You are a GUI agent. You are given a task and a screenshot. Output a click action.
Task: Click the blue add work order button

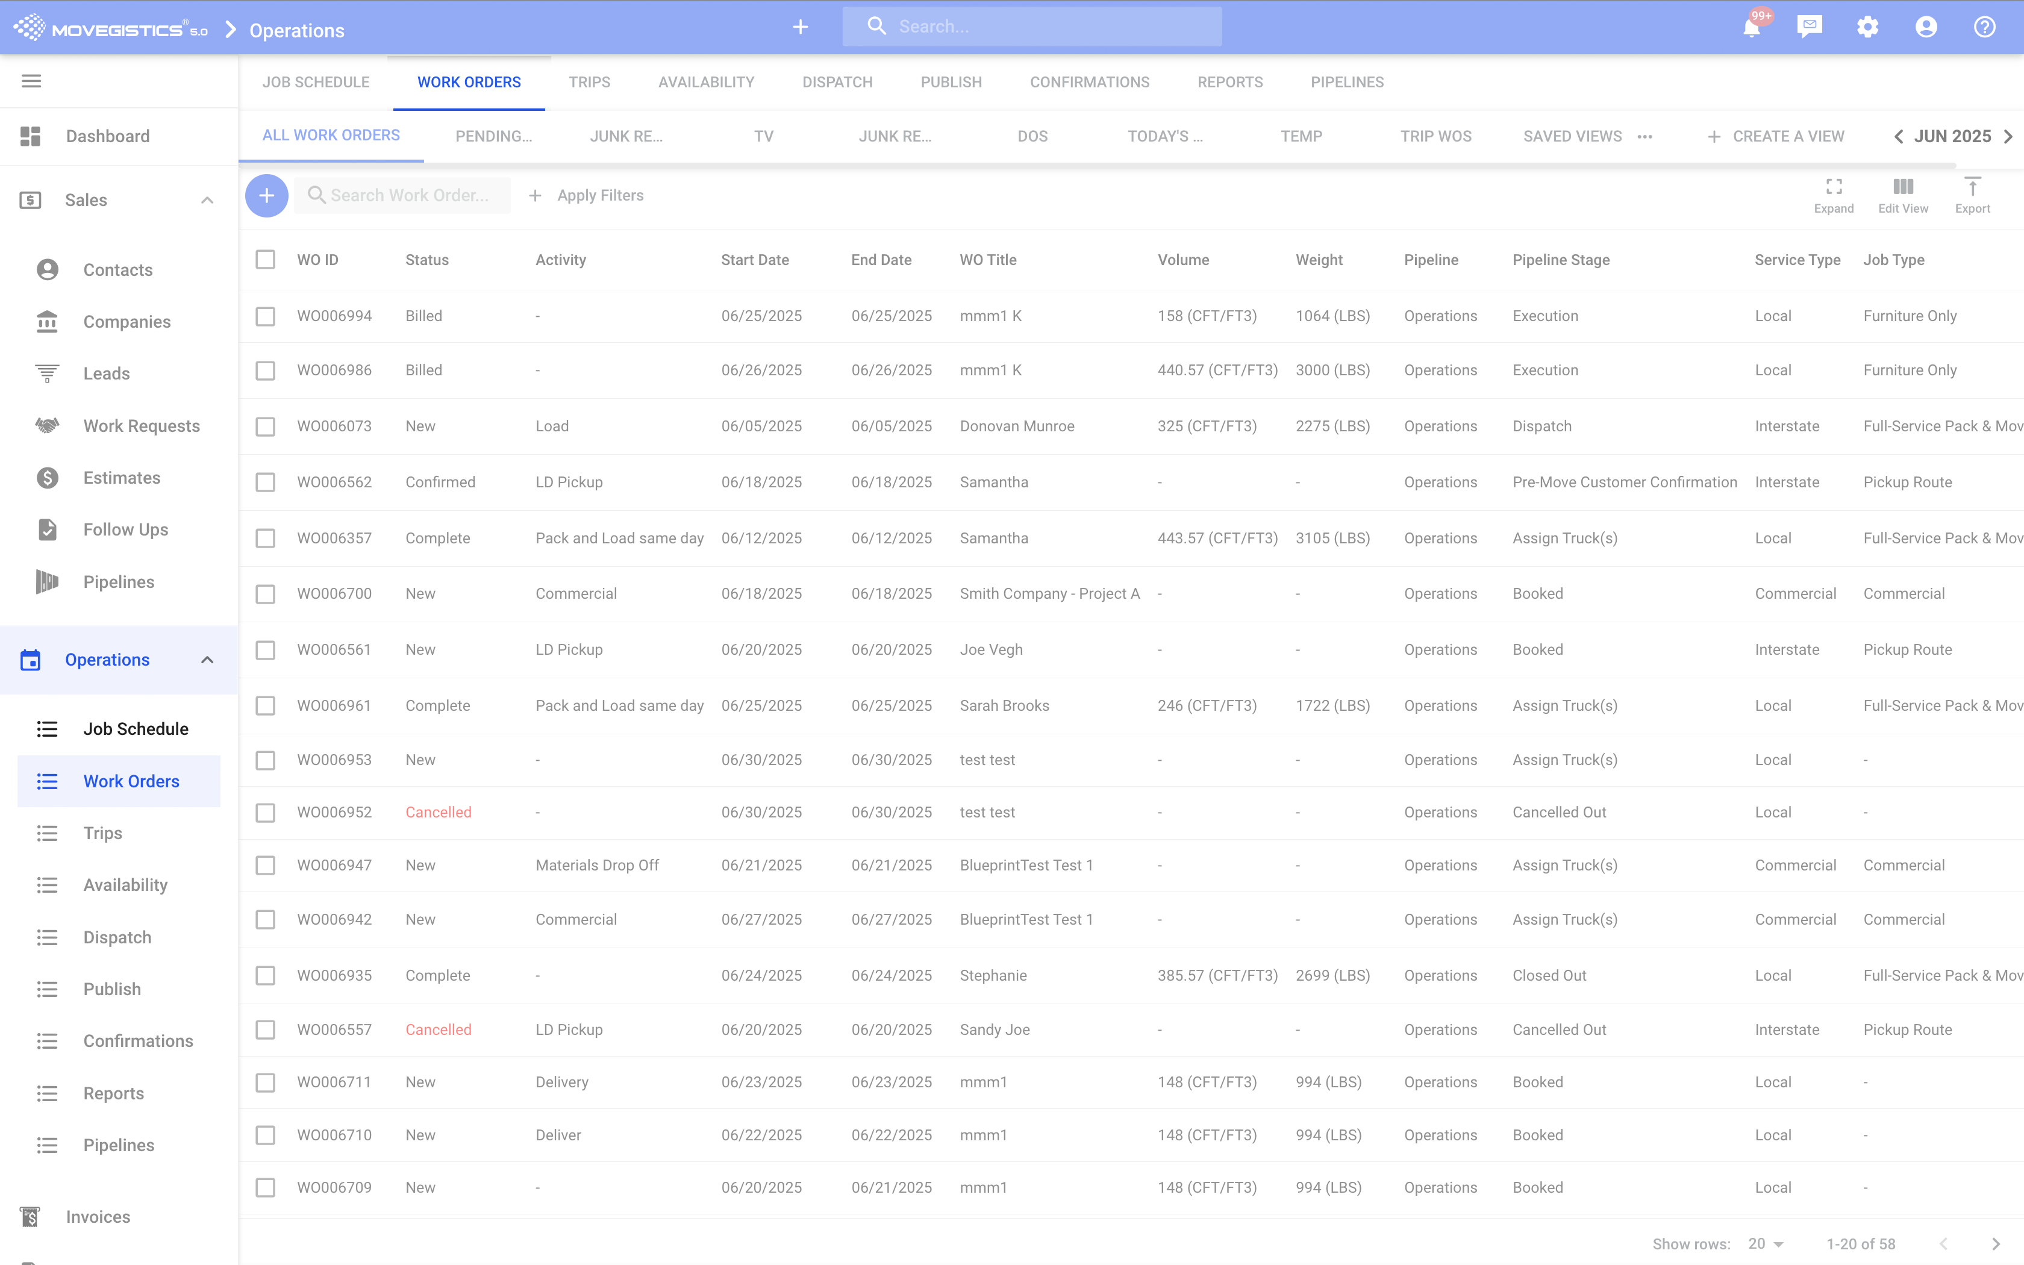coord(266,196)
